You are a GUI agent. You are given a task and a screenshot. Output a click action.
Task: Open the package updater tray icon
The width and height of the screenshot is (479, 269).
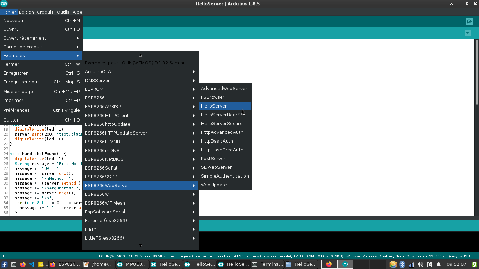click(x=393, y=264)
